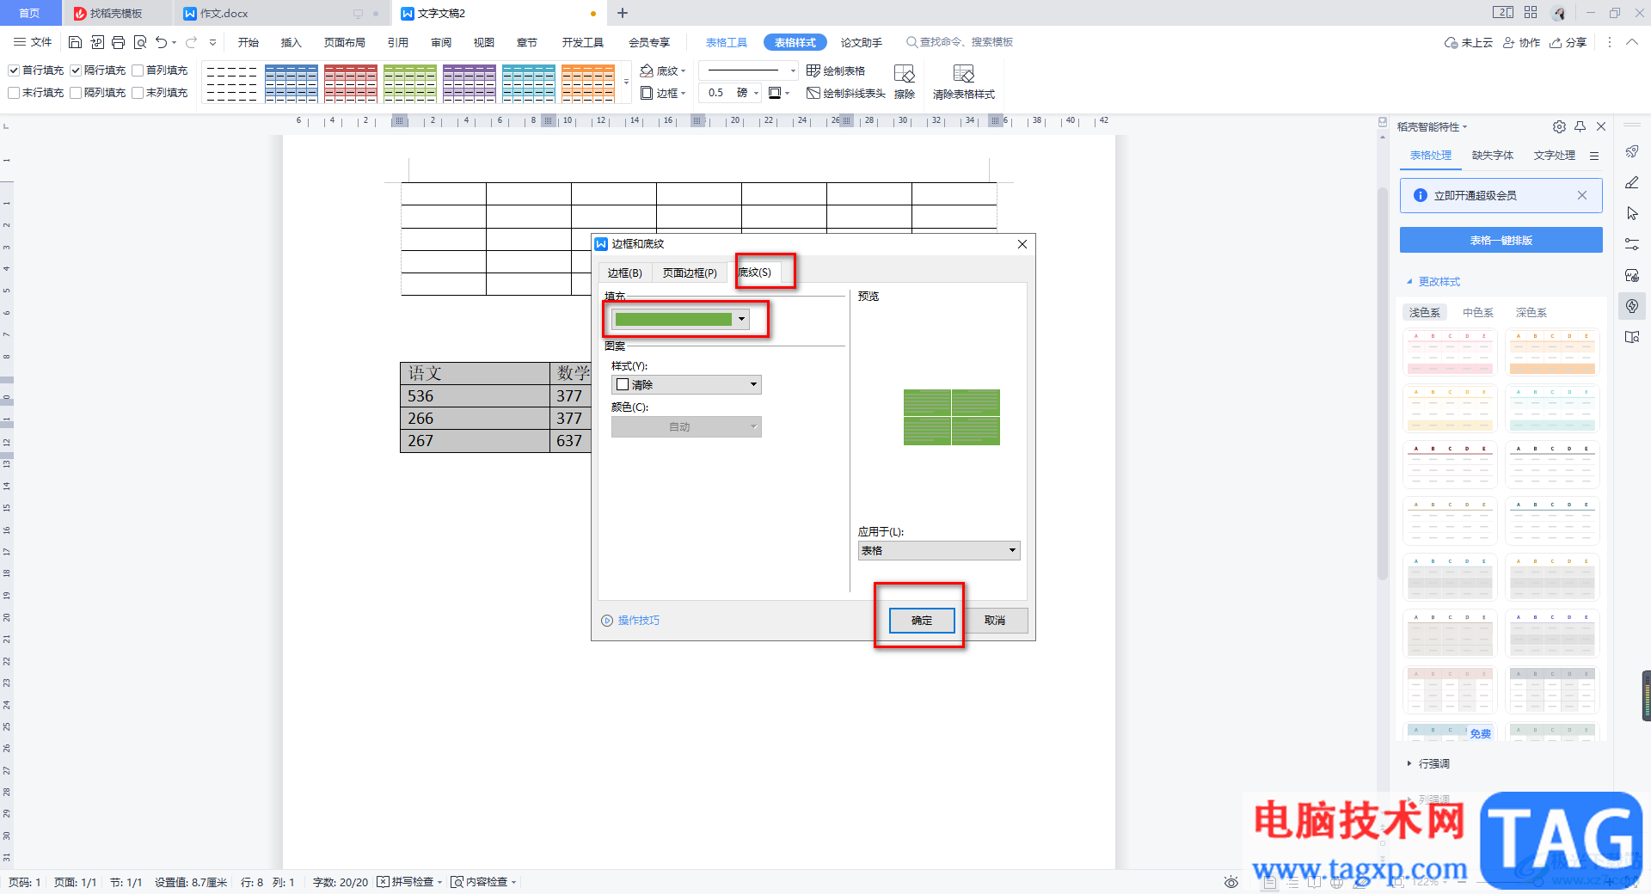Image resolution: width=1651 pixels, height=894 pixels.
Task: Enable 末行填充 checkbox
Action: [14, 93]
